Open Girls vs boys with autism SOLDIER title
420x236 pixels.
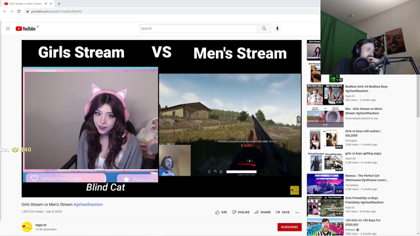363,133
